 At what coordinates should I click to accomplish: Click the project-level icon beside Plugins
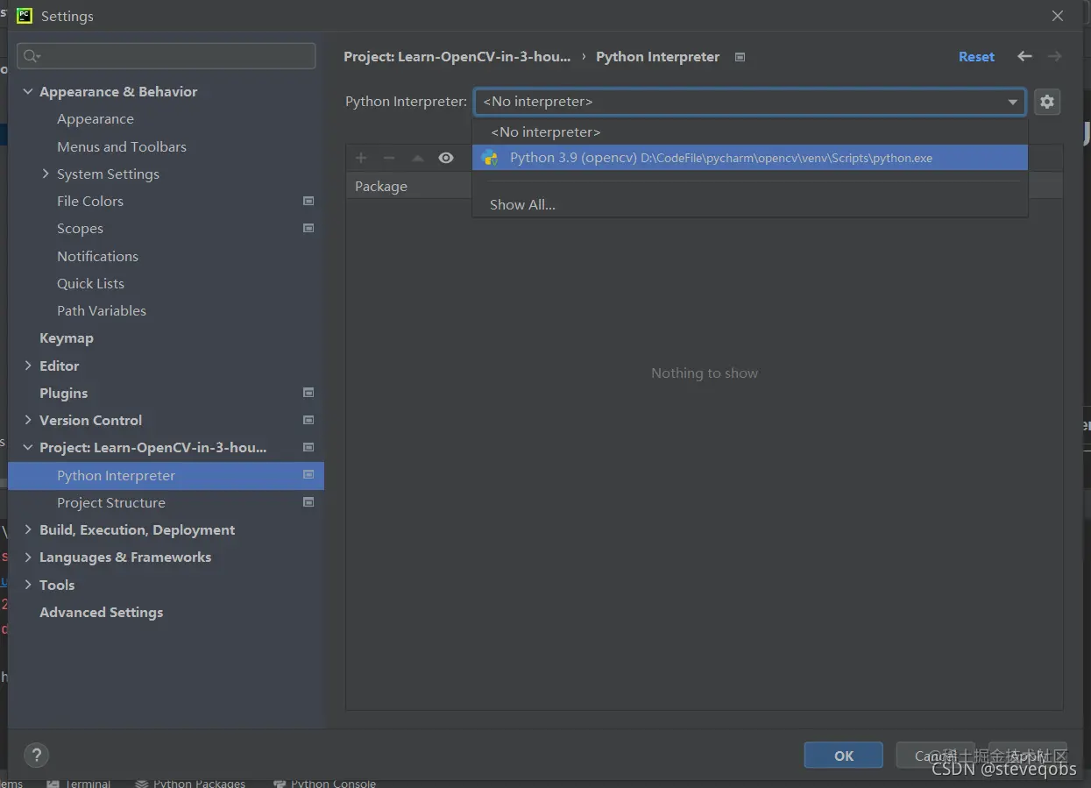308,393
